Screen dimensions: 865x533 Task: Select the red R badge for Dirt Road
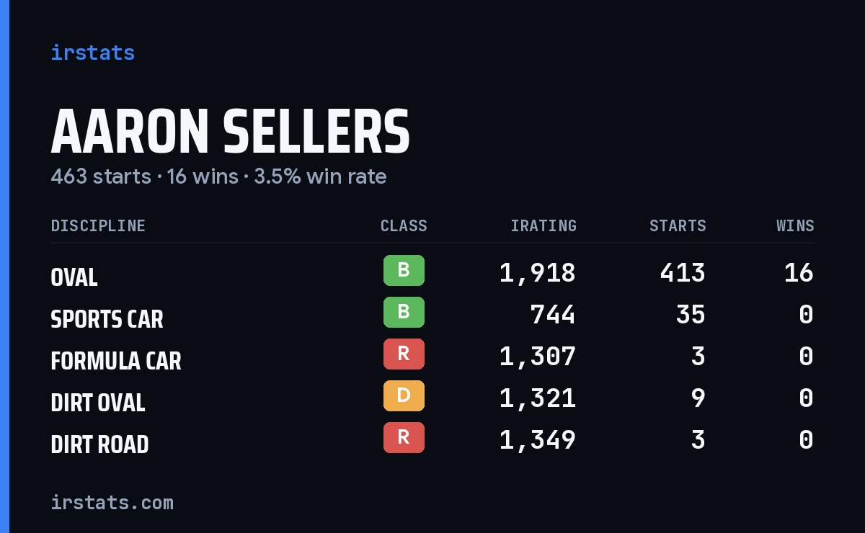404,437
